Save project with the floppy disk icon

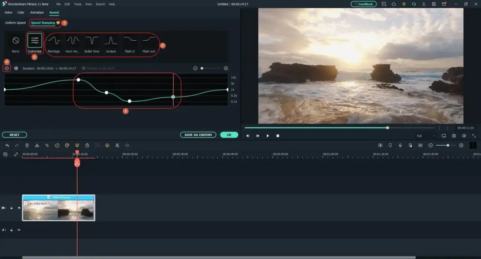[434, 4]
